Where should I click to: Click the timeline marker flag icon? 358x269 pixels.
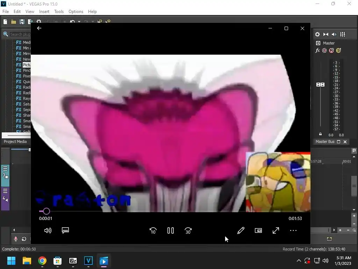354,151
